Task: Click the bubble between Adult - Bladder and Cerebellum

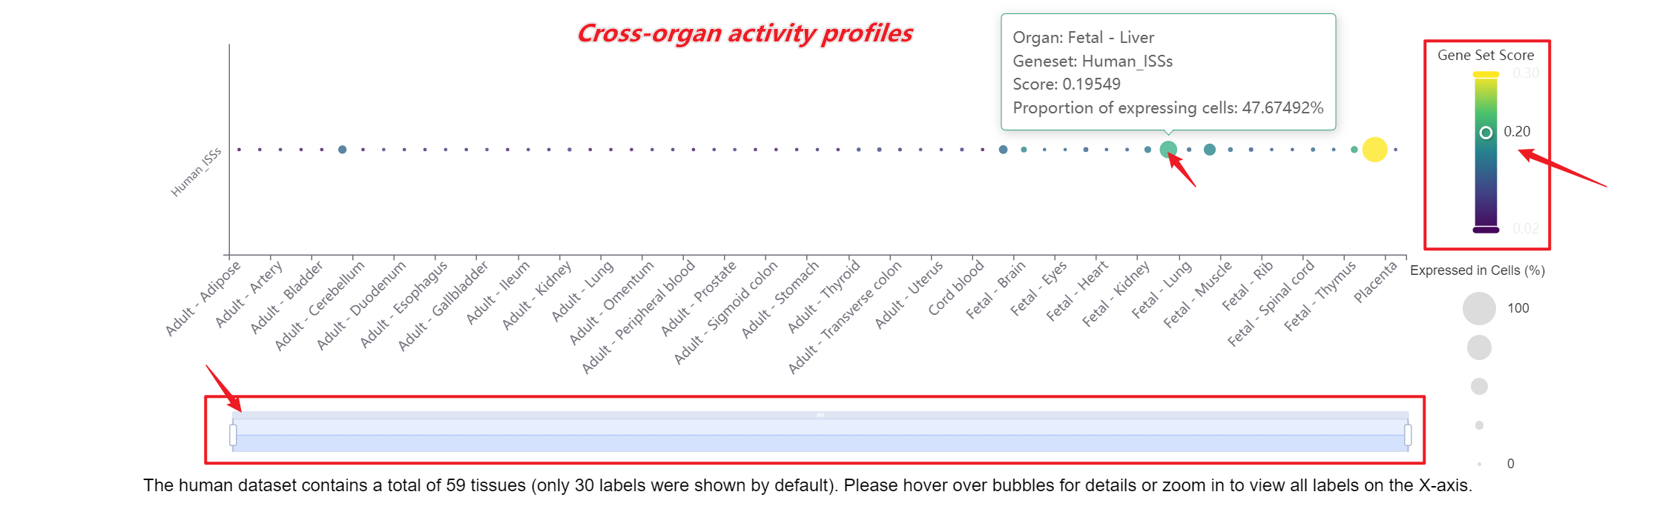Action: pyautogui.click(x=342, y=150)
